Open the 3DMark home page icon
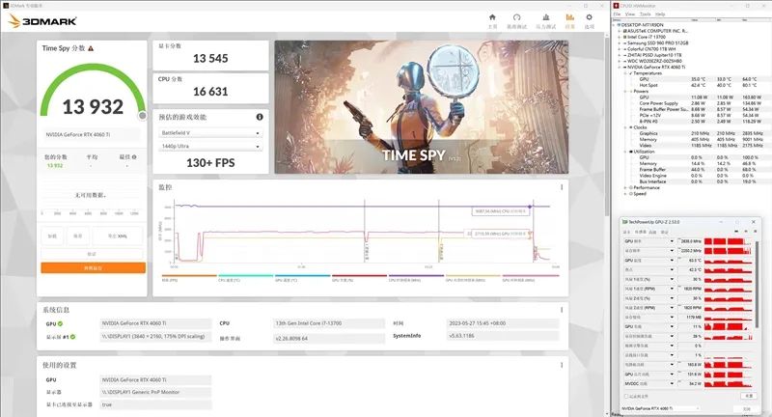Viewport: 772px width, 417px height. click(492, 17)
